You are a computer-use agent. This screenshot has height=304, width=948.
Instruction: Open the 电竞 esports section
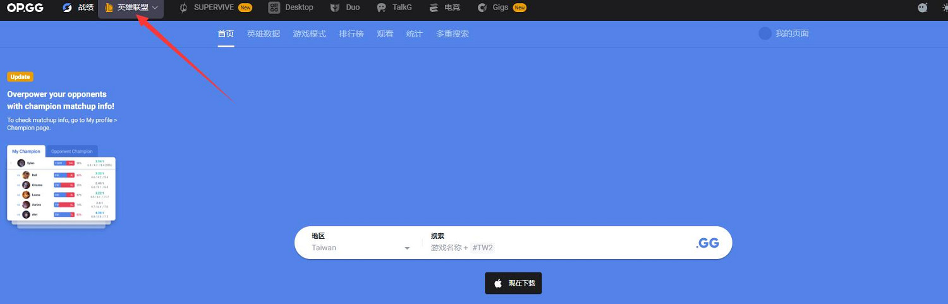(444, 8)
